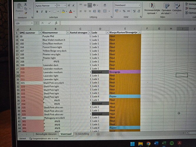The height and width of the screenshot is (147, 196).
Task: Open the Lade column filter dropdown
Action: pyautogui.click(x=107, y=32)
